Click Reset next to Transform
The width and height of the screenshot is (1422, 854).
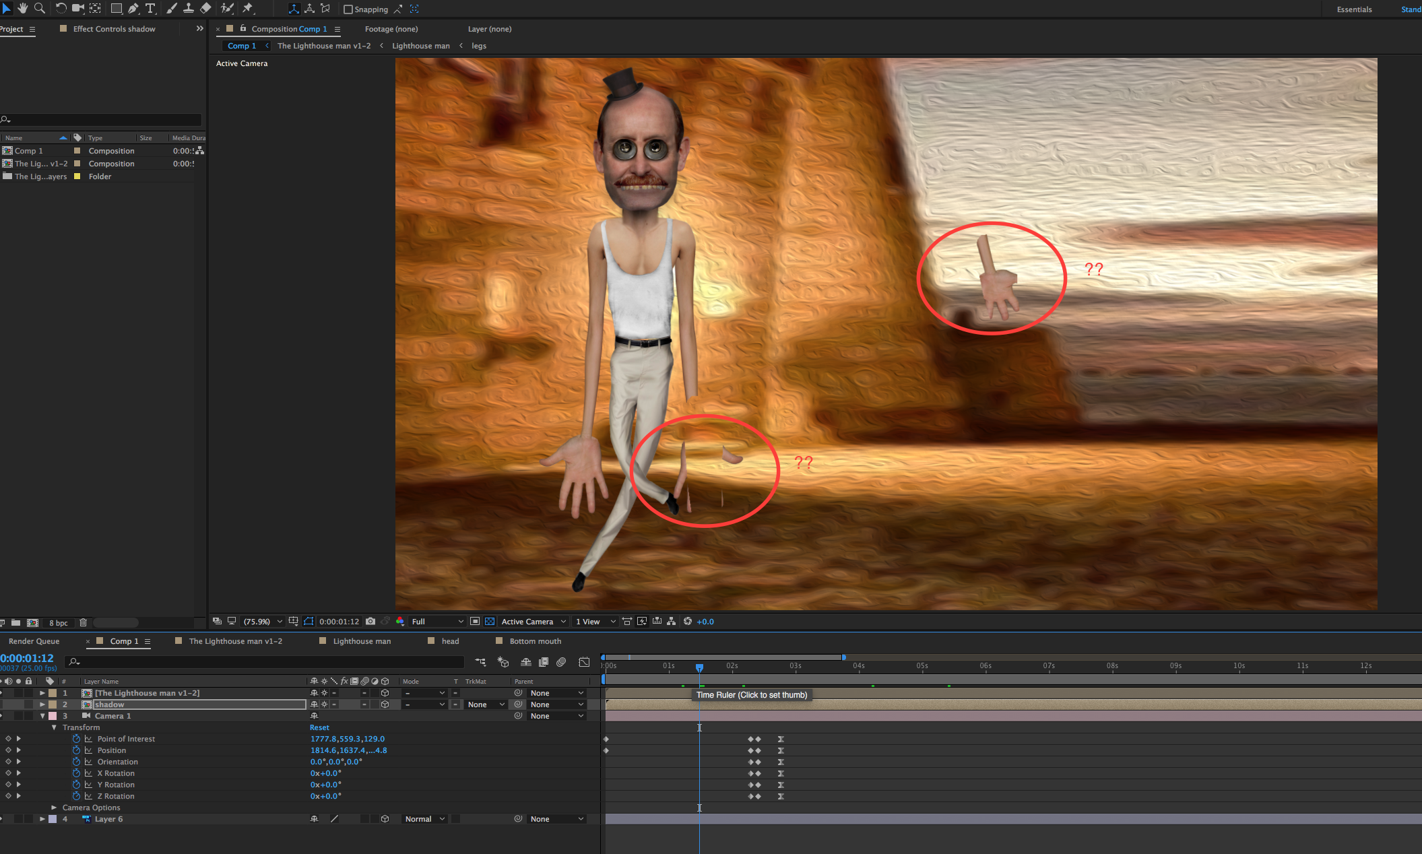coord(319,727)
